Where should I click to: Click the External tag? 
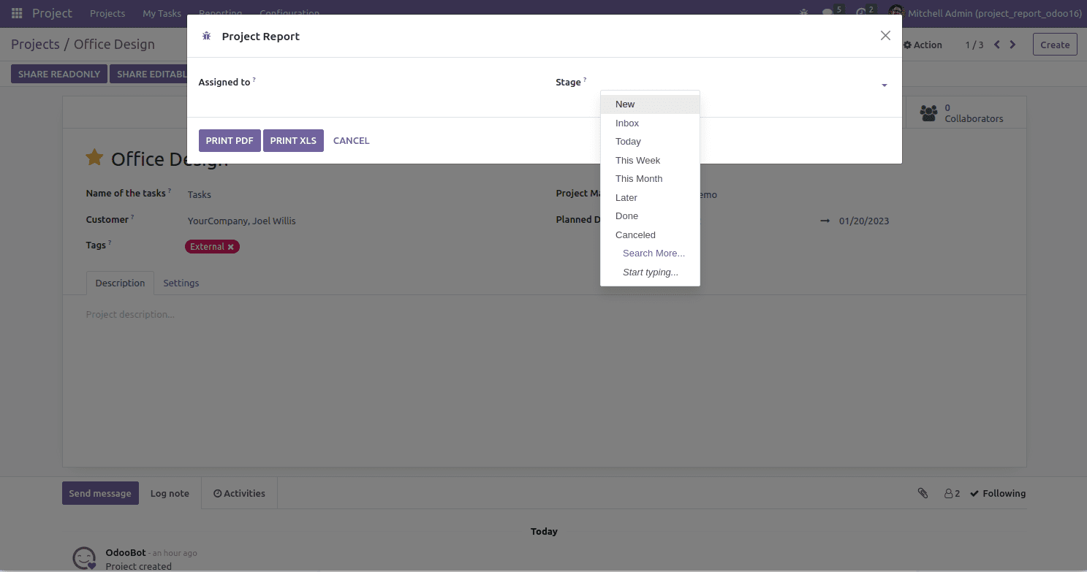pyautogui.click(x=212, y=247)
